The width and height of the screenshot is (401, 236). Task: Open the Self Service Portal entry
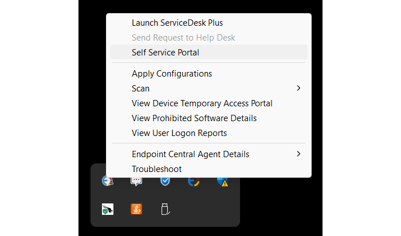(x=165, y=53)
